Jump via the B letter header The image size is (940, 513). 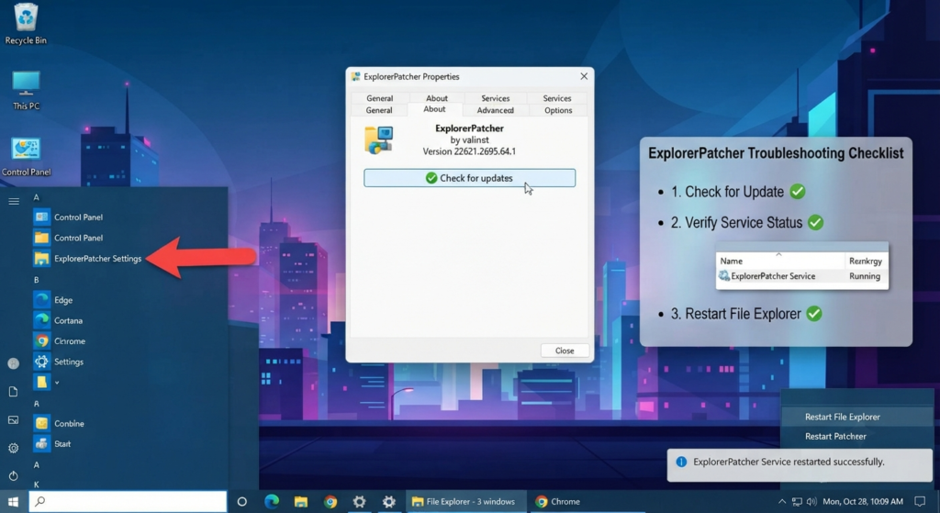pyautogui.click(x=36, y=280)
